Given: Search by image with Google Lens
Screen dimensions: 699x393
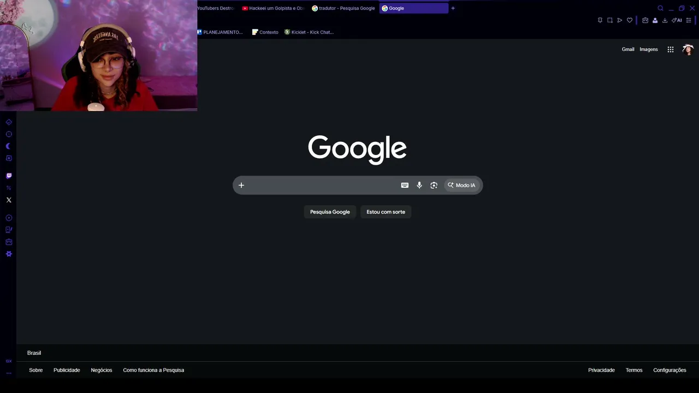Looking at the screenshot, I should point(434,185).
